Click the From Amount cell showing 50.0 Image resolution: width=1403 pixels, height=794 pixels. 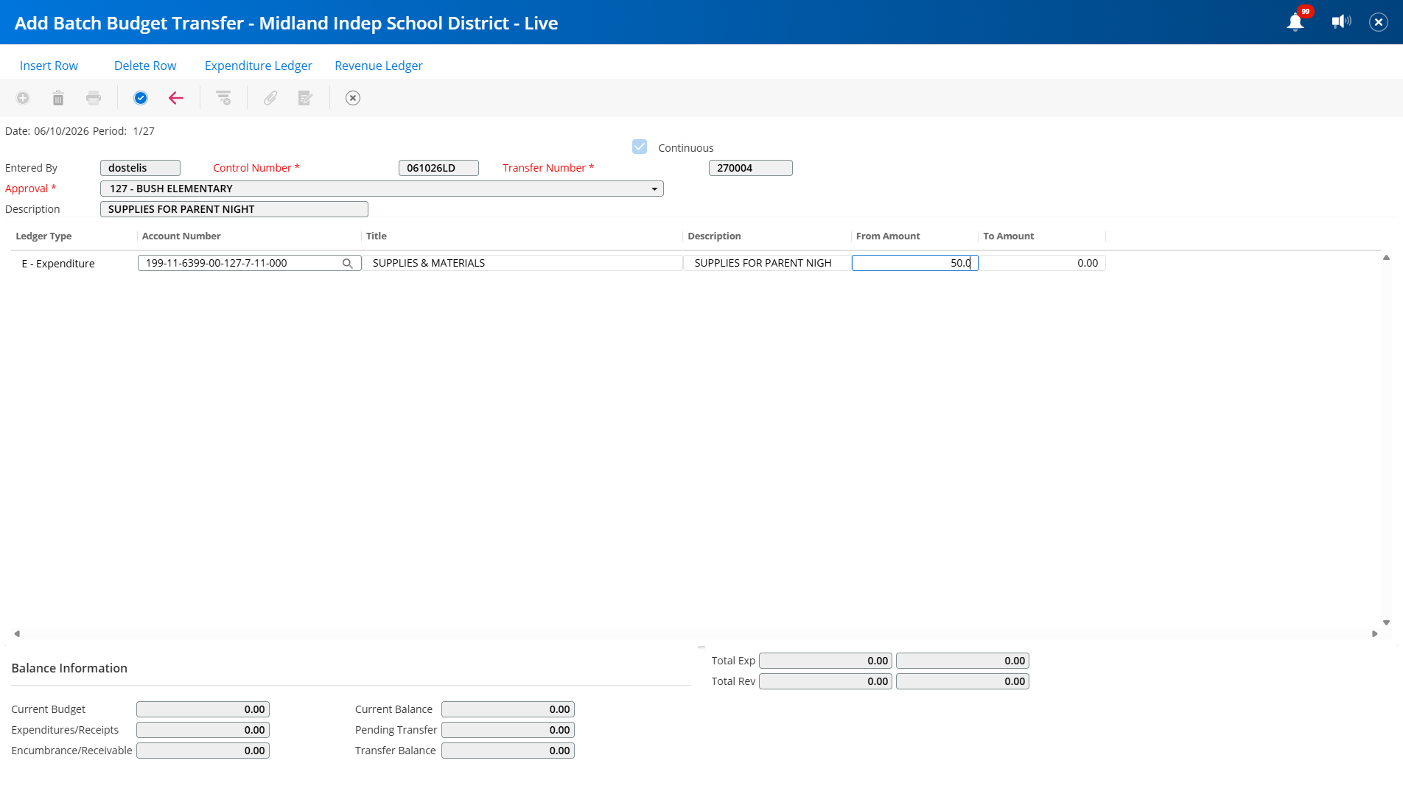point(914,263)
